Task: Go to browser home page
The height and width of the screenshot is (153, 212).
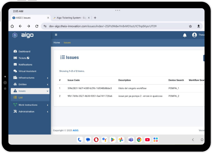Action: point(12,26)
